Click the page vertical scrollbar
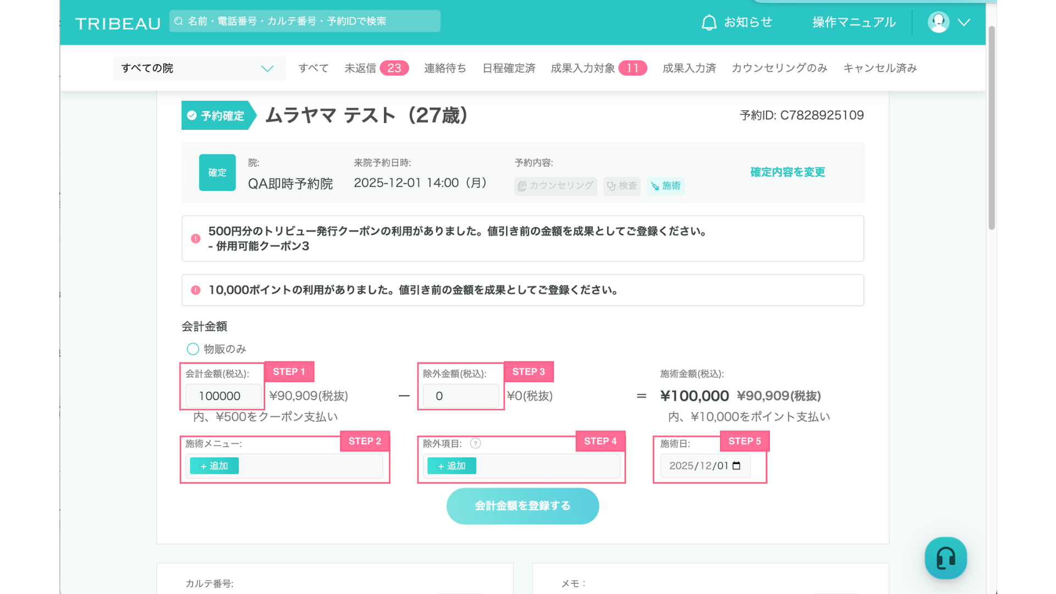This screenshot has height=594, width=1056. coord(992,127)
